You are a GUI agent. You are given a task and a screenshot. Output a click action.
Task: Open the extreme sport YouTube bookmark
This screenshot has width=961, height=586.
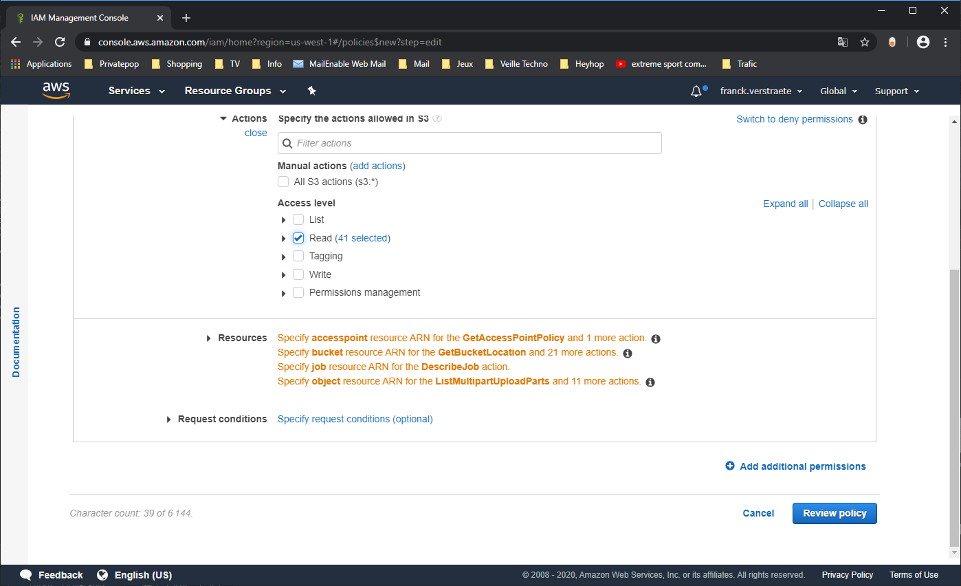pyautogui.click(x=661, y=64)
